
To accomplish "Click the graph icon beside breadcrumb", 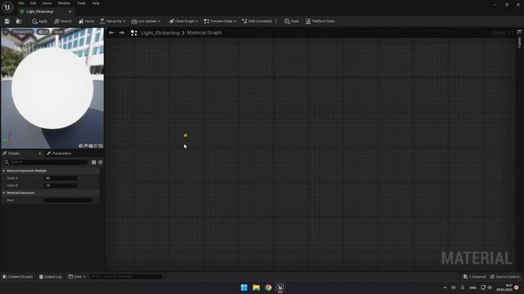I will click(x=133, y=33).
